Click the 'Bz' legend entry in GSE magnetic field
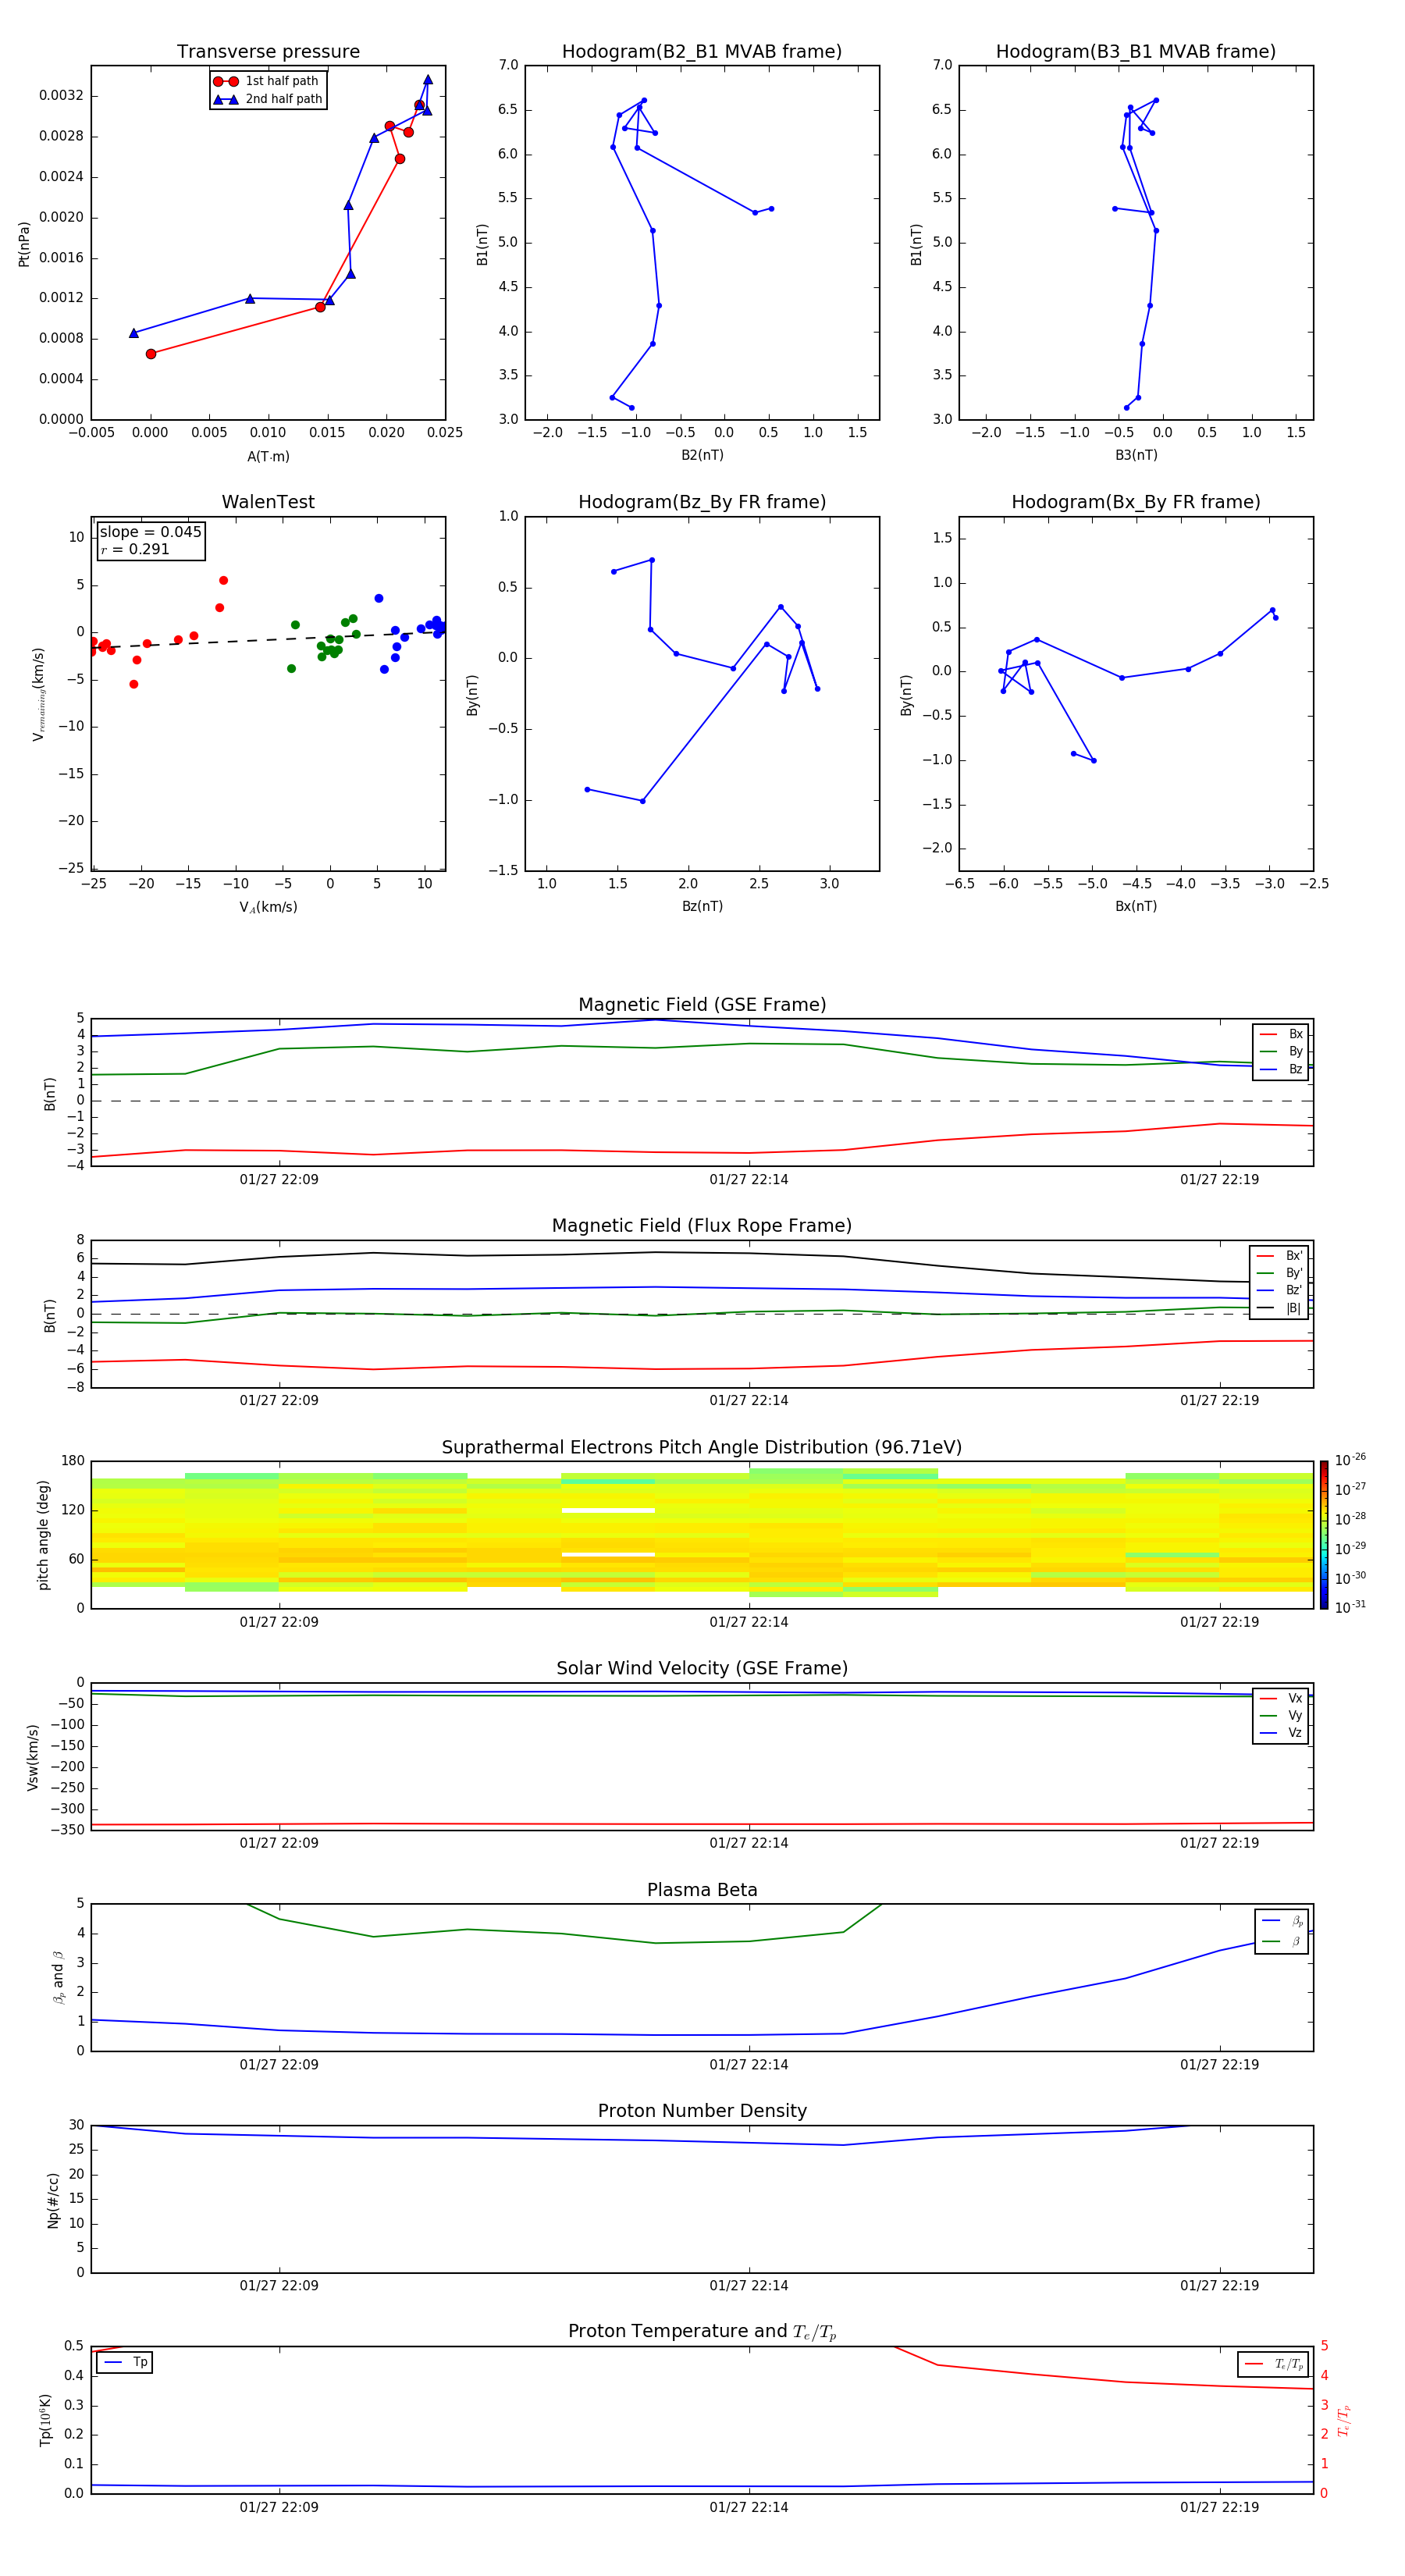 pyautogui.click(x=1281, y=1069)
